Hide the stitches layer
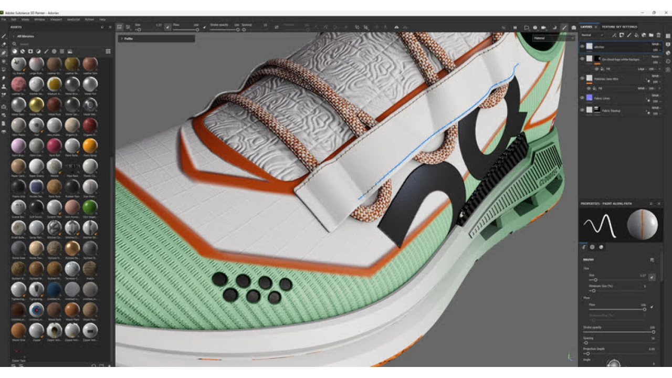This screenshot has height=378, width=672. (x=582, y=46)
